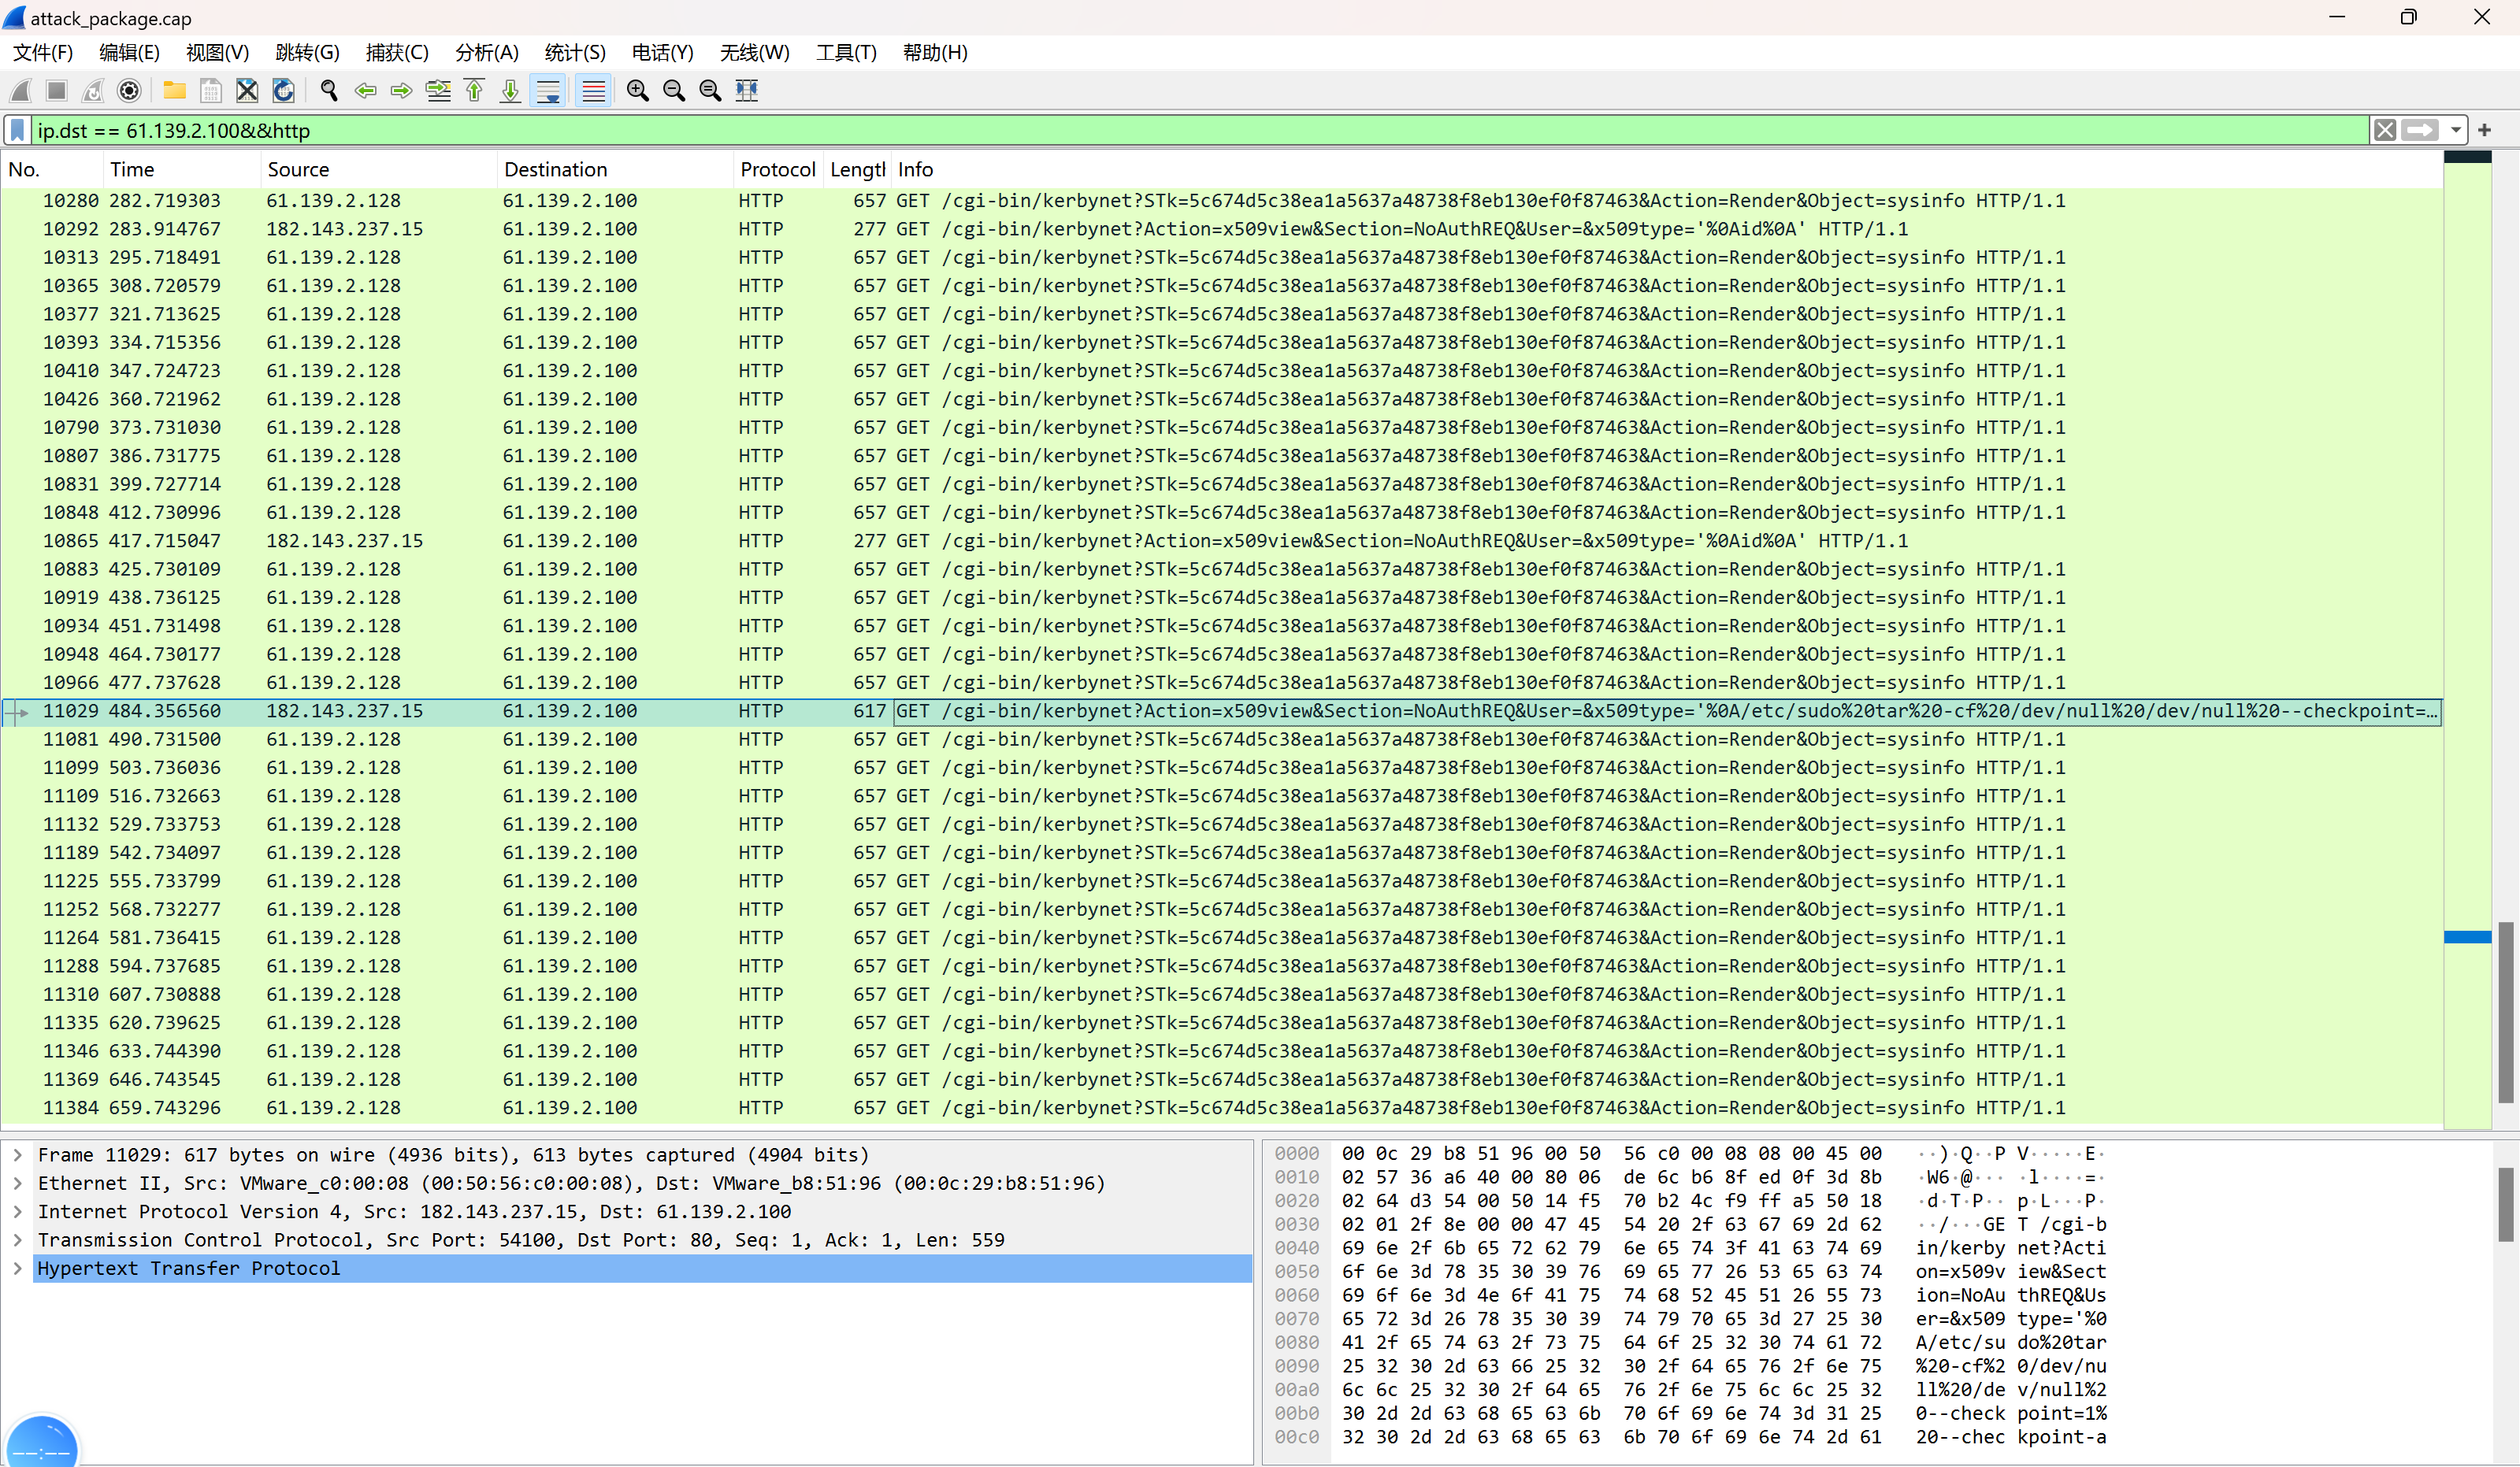The height and width of the screenshot is (1467, 2520).
Task: Click the filter bookmark icon
Action: point(18,131)
